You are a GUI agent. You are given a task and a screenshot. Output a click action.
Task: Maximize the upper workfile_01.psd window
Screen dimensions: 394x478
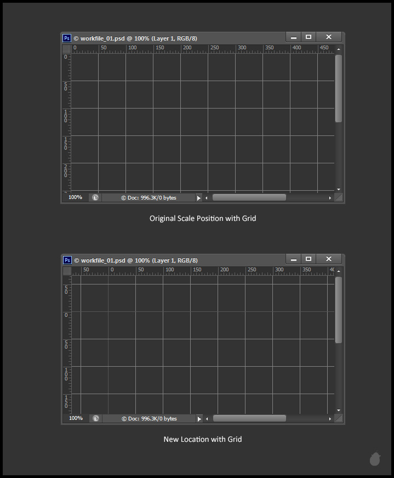pos(309,37)
